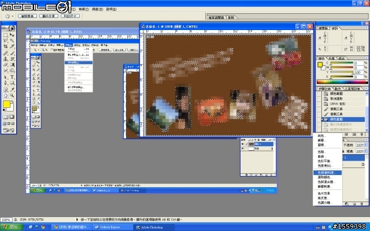
Task: Click the Y yellow slider in Color panel
Action: coord(342,72)
